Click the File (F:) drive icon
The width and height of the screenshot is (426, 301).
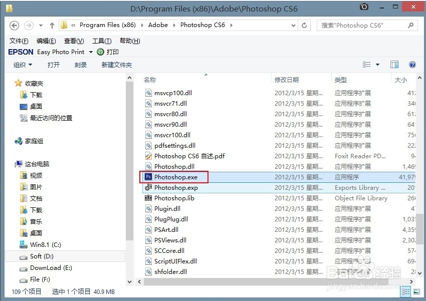pyautogui.click(x=24, y=280)
